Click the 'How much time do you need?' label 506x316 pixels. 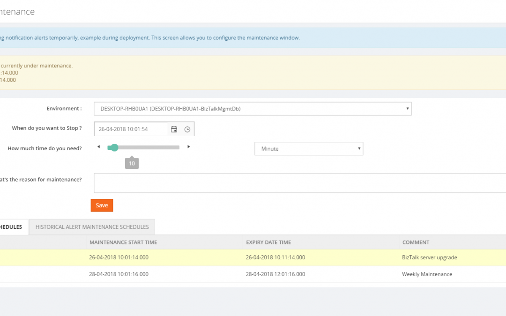(45, 148)
